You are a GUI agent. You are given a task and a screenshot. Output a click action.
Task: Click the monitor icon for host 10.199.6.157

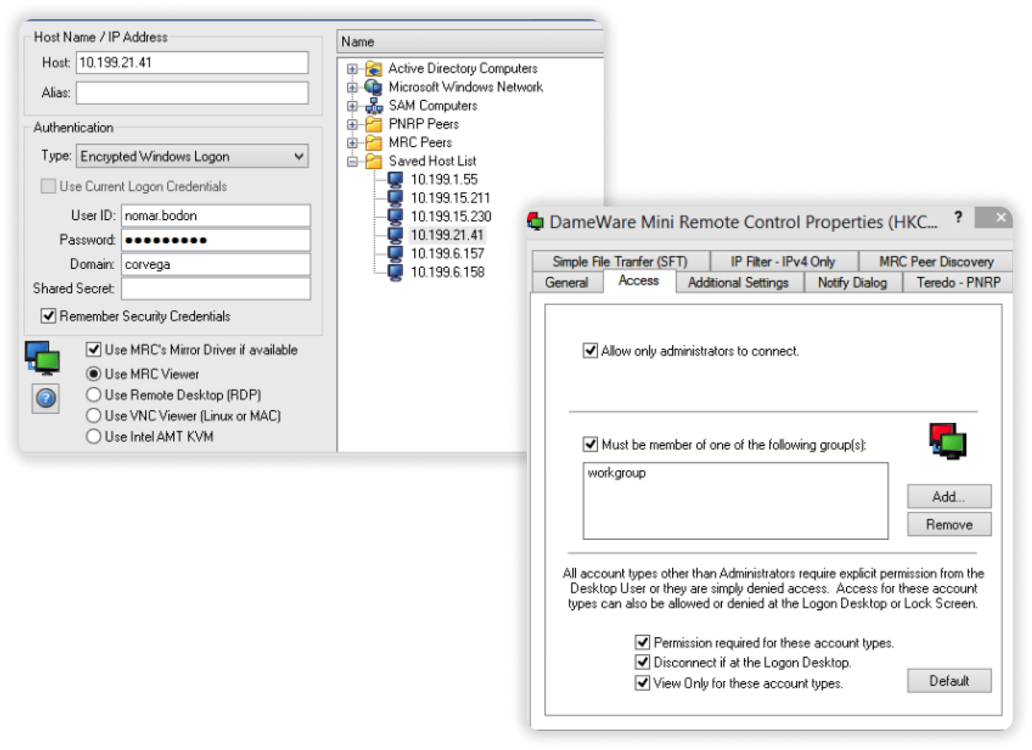(x=396, y=253)
